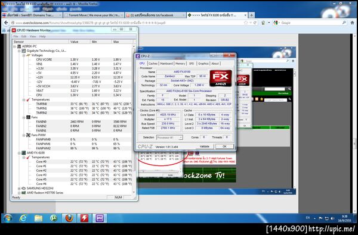The width and height of the screenshot is (358, 235).
Task: Open the Windows Start orb
Action: (x=7, y=218)
